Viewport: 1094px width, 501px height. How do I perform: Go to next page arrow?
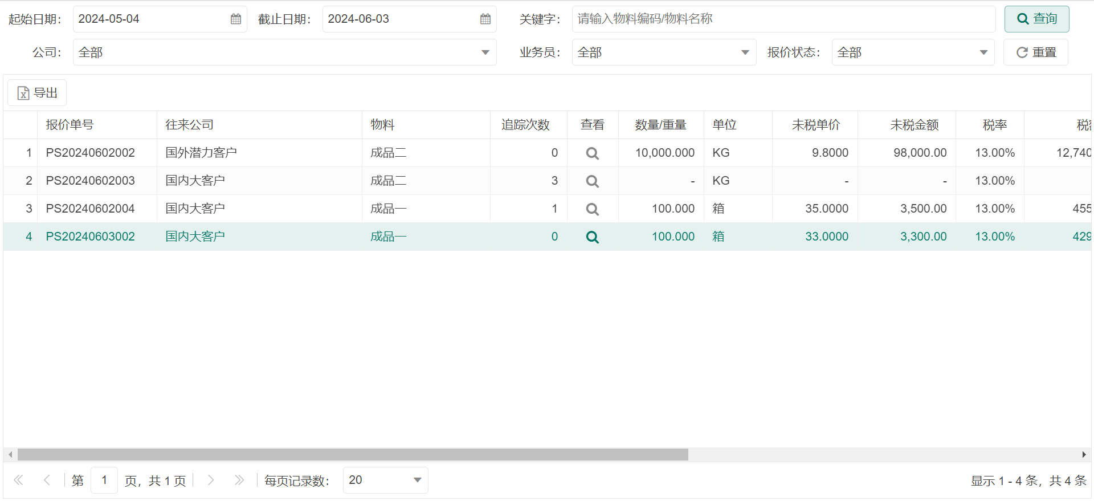(211, 480)
